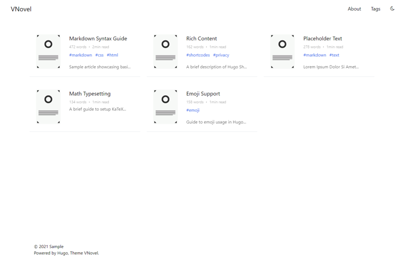Filter by the #html tag
Screen dimensions: 404x269
112,55
